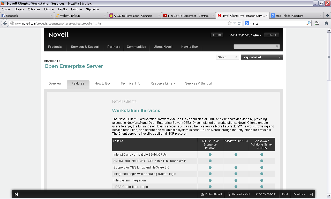Click the bookmark star in the address bar

pyautogui.click(x=230, y=23)
